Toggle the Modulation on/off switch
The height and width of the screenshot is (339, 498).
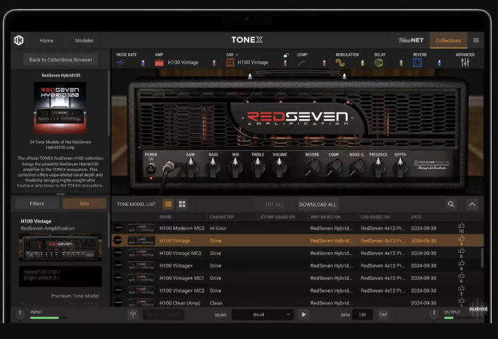pyautogui.click(x=362, y=63)
